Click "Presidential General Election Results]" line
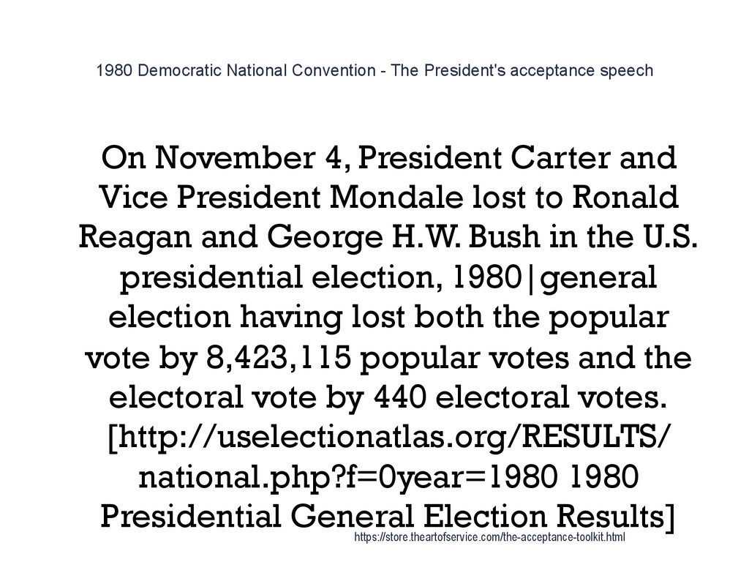 (x=387, y=517)
